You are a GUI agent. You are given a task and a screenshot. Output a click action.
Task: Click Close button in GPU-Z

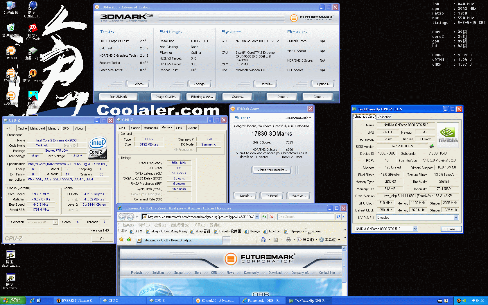click(451, 229)
